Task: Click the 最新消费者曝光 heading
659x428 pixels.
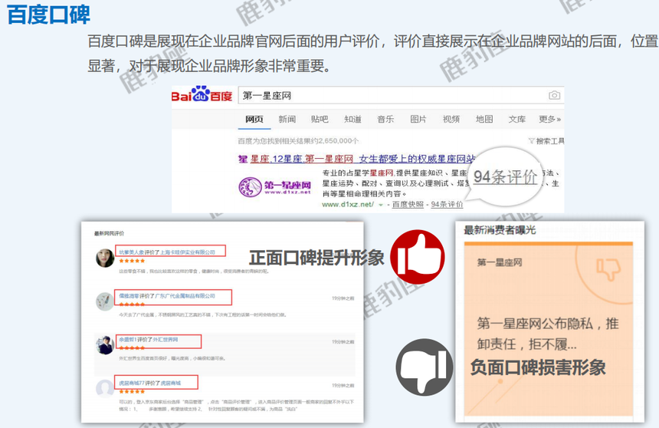Action: coord(500,230)
